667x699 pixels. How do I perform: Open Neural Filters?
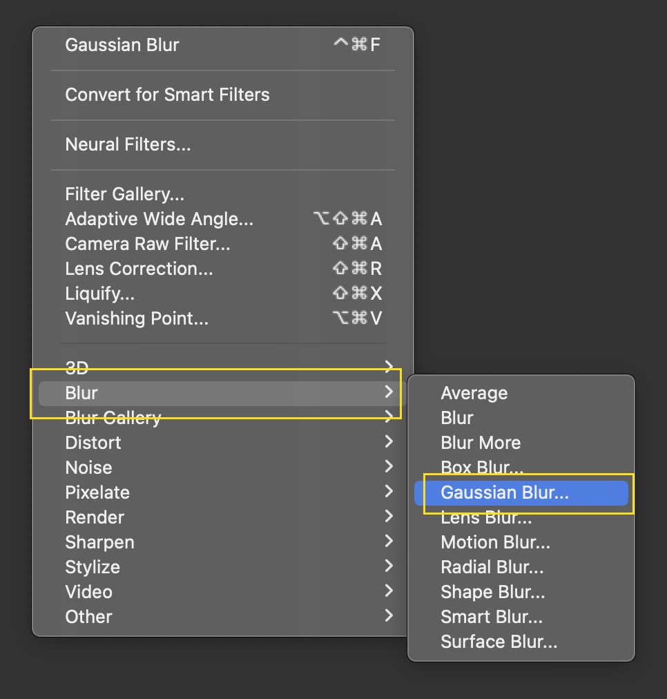128,144
